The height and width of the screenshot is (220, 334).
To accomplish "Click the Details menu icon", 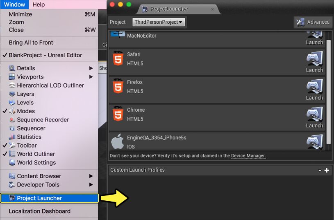I will (x=12, y=68).
